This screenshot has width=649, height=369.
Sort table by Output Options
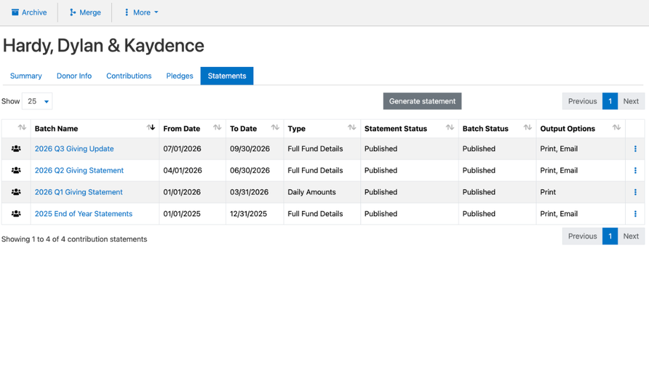click(x=581, y=128)
